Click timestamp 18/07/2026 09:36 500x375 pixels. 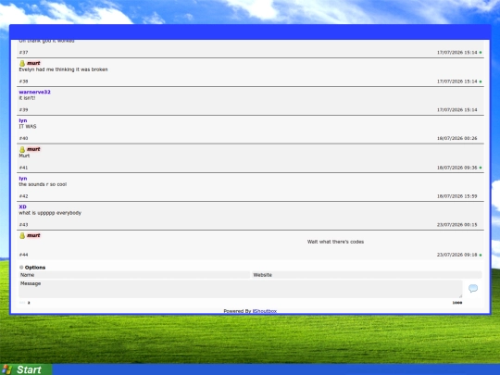pos(457,168)
